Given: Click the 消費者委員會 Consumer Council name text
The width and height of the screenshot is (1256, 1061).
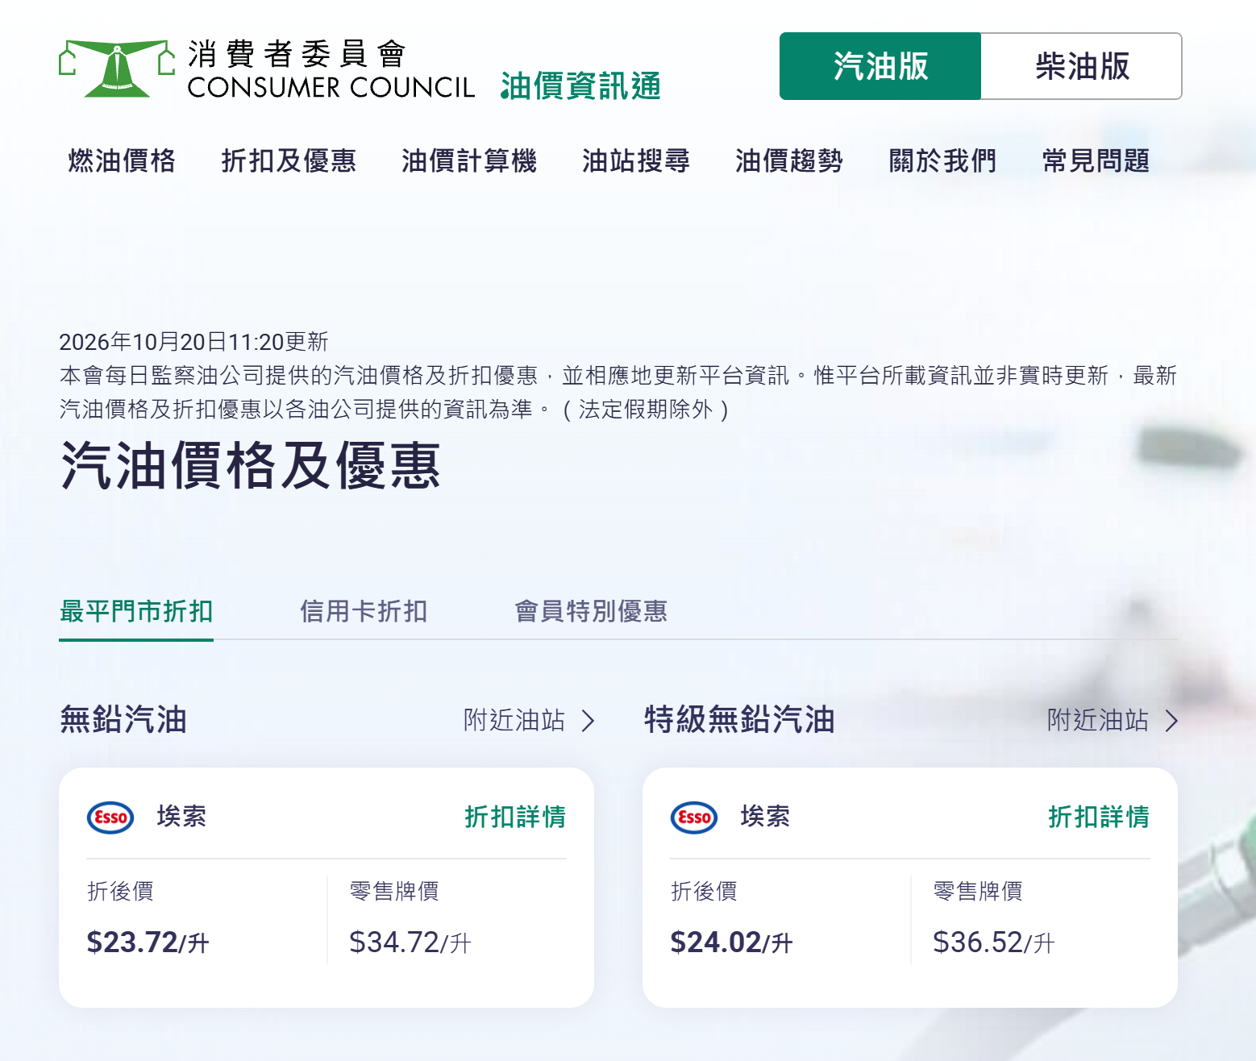Looking at the screenshot, I should [331, 69].
